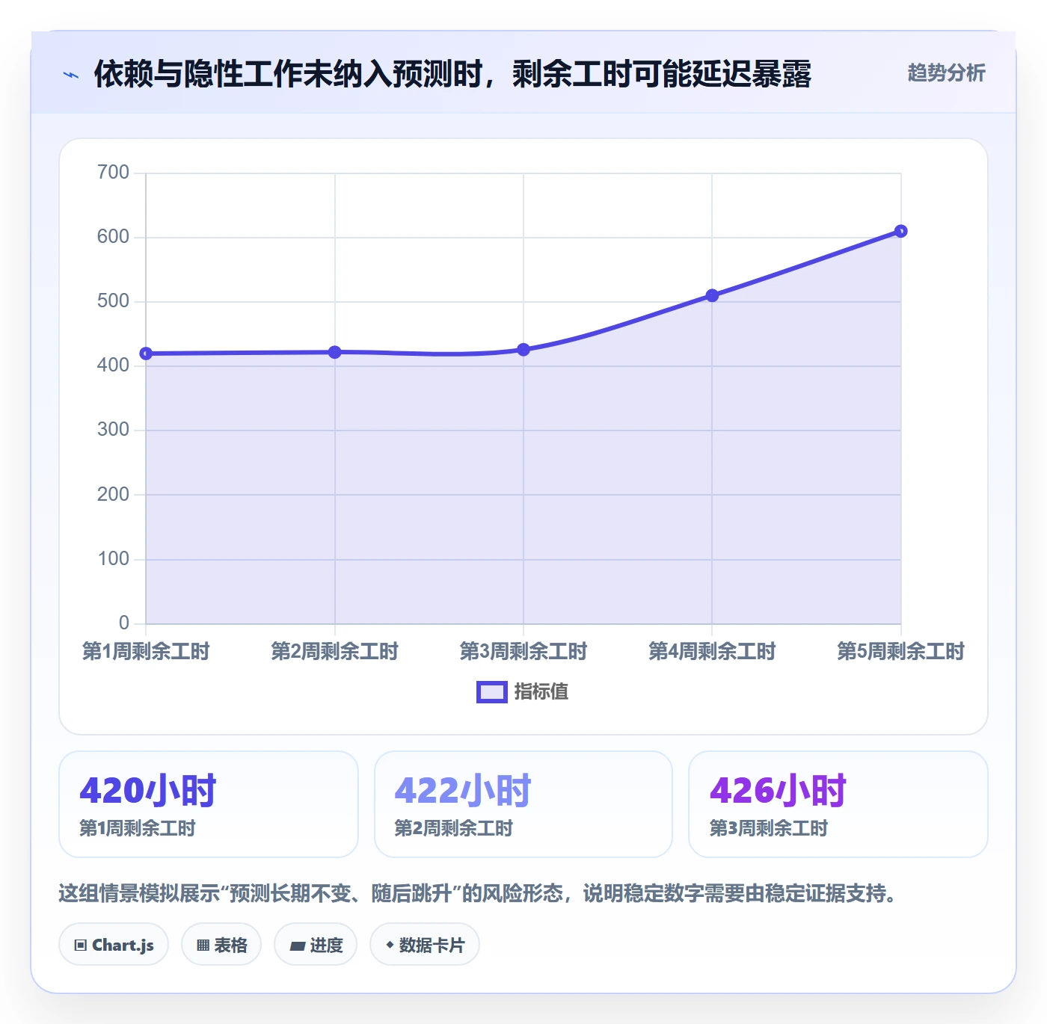Click the 500 y-axis tick label
Screen dimensions: 1047x1024
[x=113, y=301]
